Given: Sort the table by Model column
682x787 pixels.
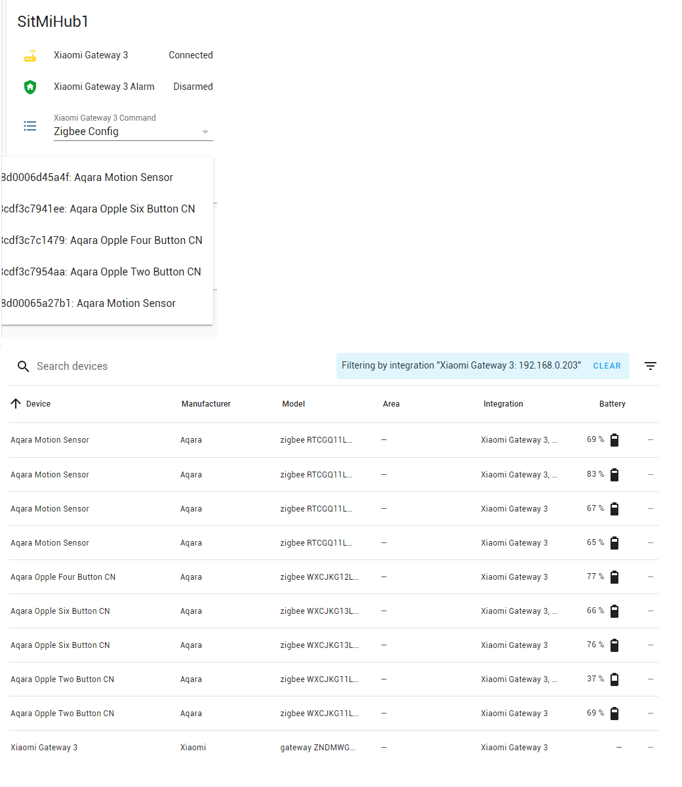Looking at the screenshot, I should point(293,404).
